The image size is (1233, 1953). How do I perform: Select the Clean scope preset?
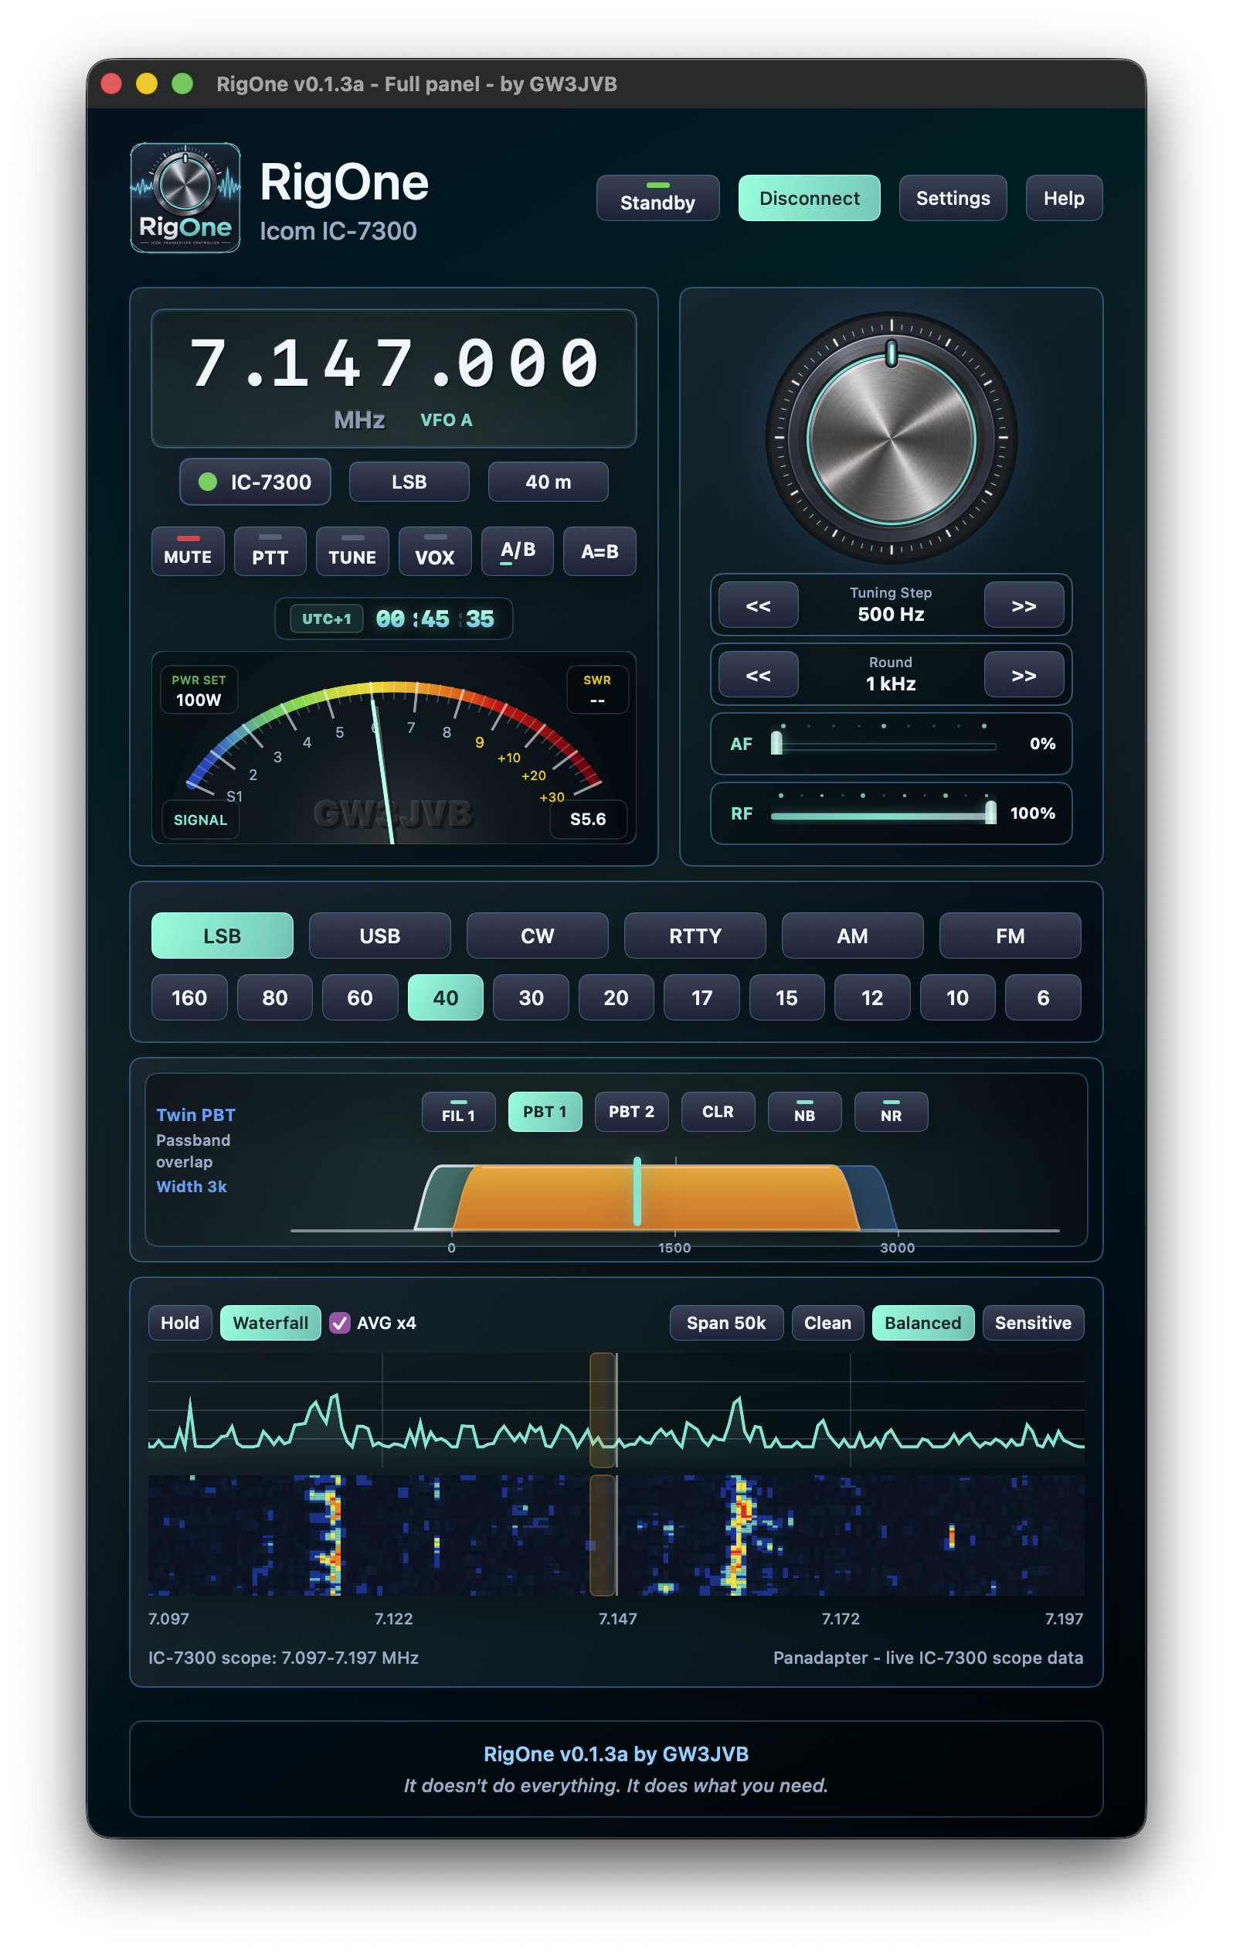pyautogui.click(x=827, y=1323)
